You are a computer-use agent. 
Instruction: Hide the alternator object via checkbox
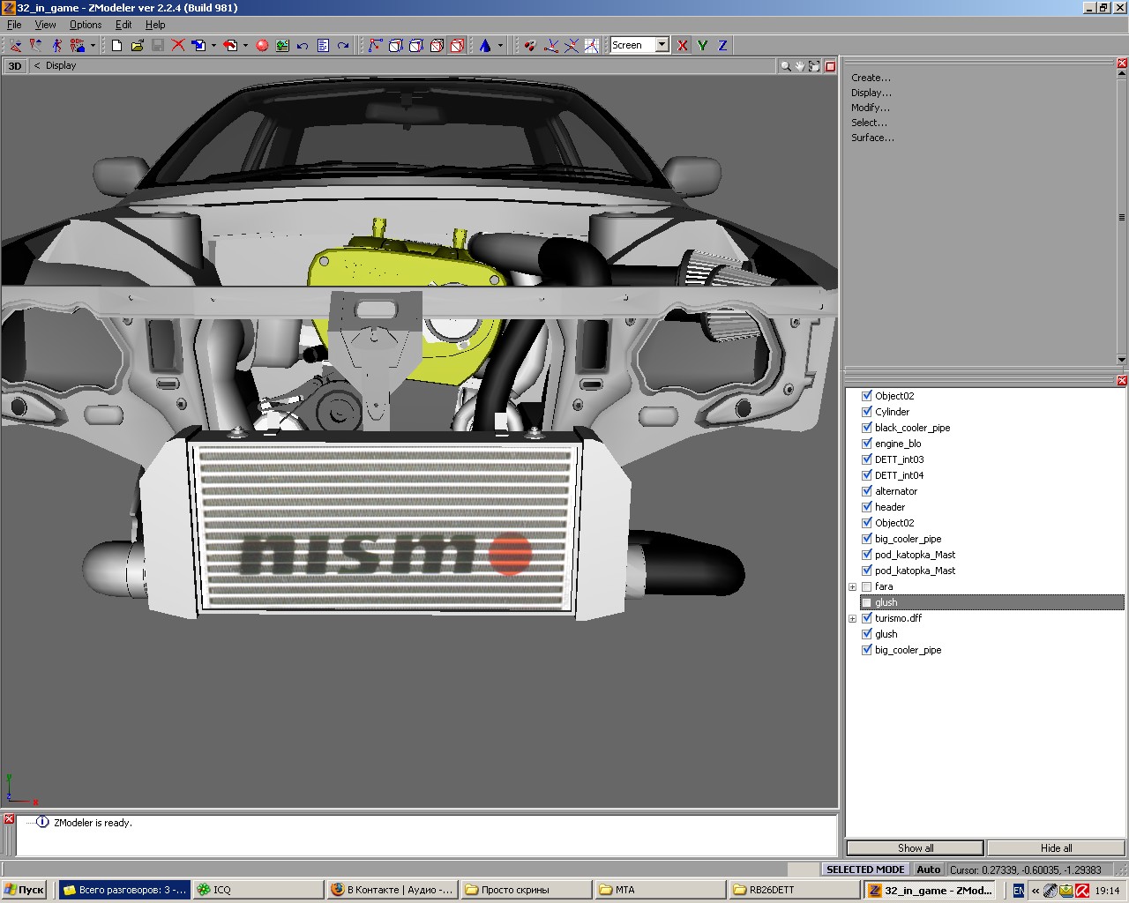(x=867, y=491)
